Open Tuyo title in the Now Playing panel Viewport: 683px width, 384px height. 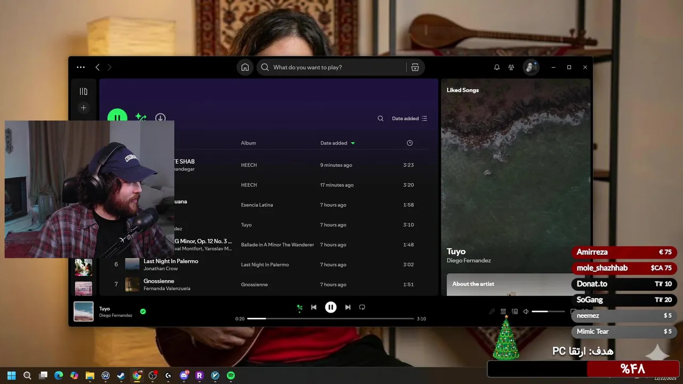(456, 251)
